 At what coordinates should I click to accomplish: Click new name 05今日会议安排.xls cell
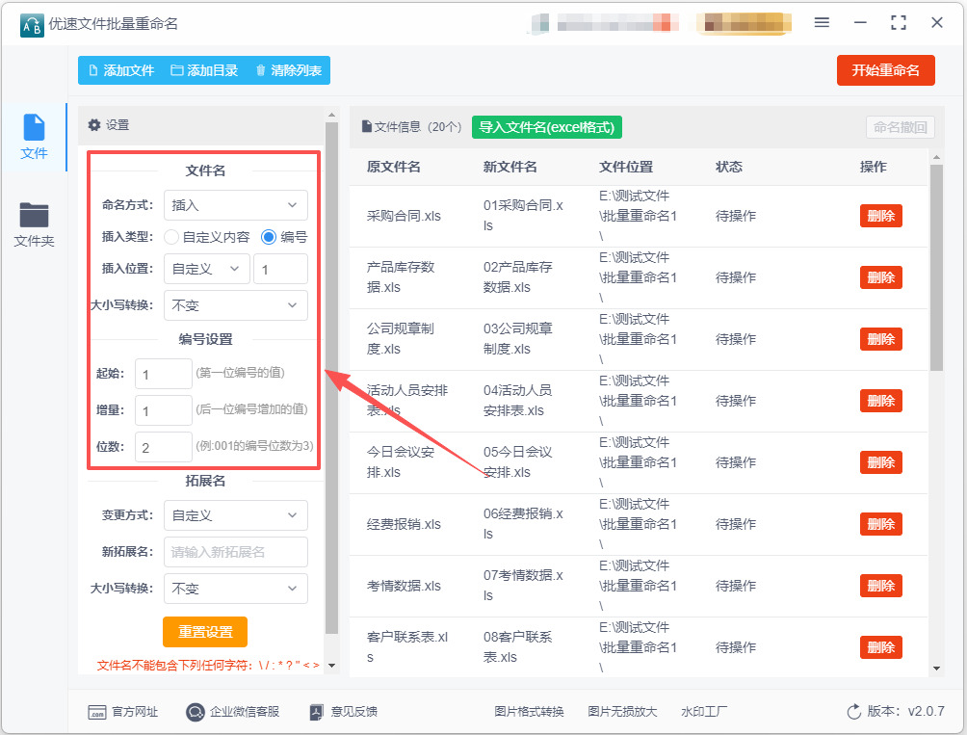[x=517, y=461]
